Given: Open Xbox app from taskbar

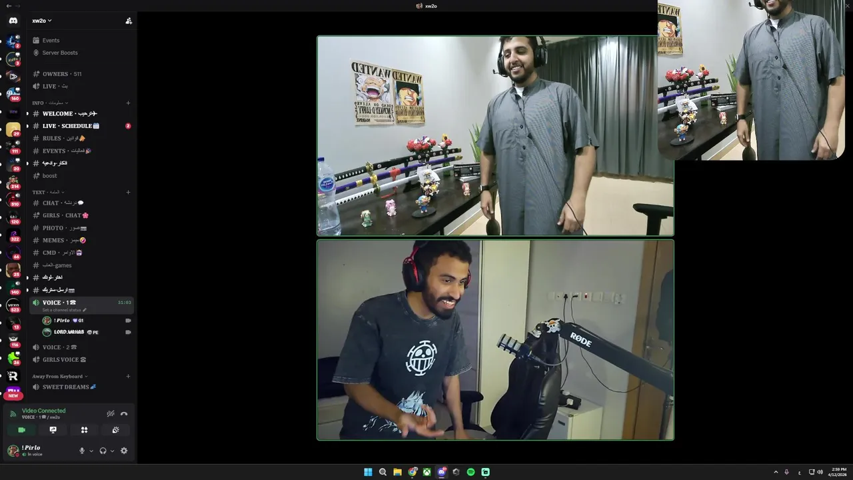Looking at the screenshot, I should [x=426, y=472].
